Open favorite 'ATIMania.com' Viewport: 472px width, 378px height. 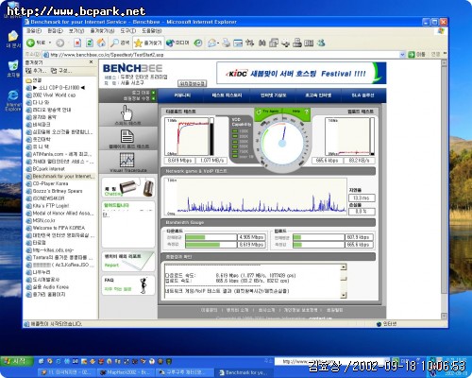59,154
